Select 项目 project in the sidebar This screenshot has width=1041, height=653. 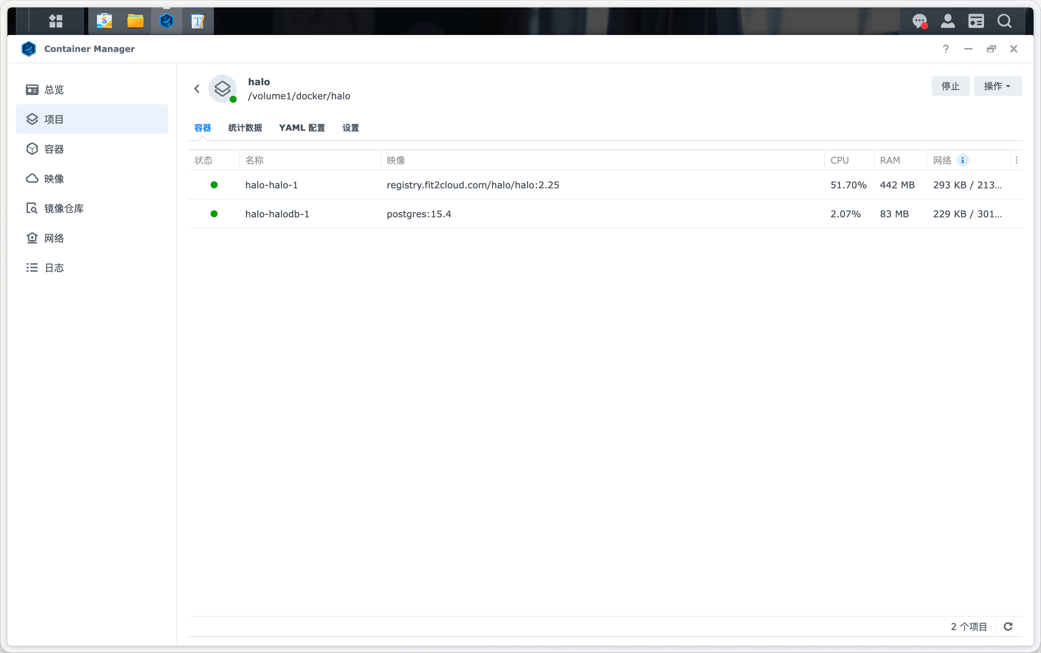coord(92,119)
